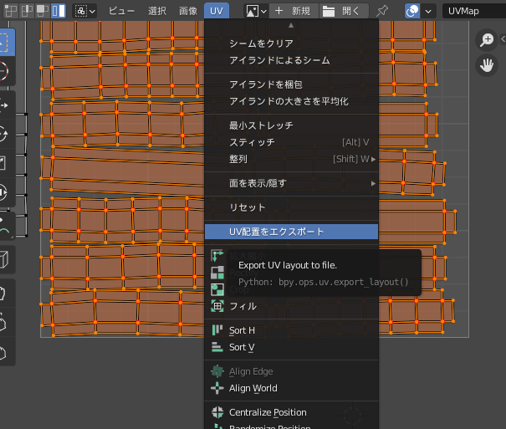
Task: Select the box select tool in left toolbar
Action: click(6, 42)
